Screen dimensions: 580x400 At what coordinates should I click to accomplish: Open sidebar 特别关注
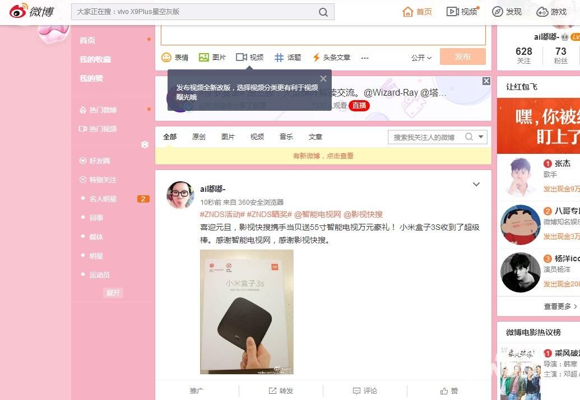(98, 180)
